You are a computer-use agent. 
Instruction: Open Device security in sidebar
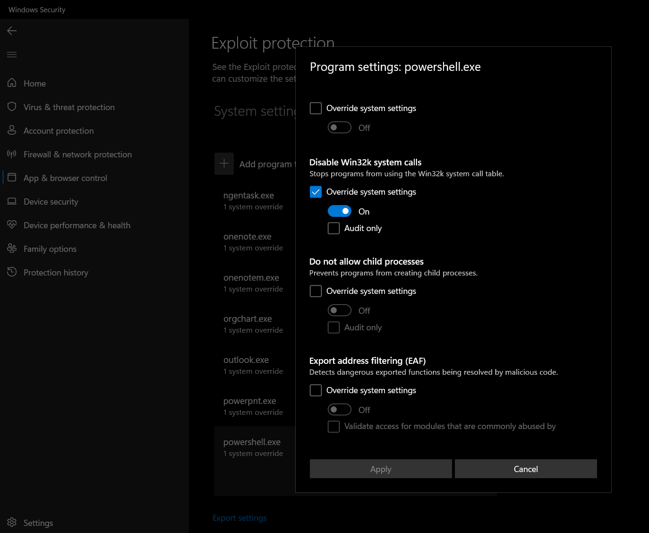tap(51, 202)
